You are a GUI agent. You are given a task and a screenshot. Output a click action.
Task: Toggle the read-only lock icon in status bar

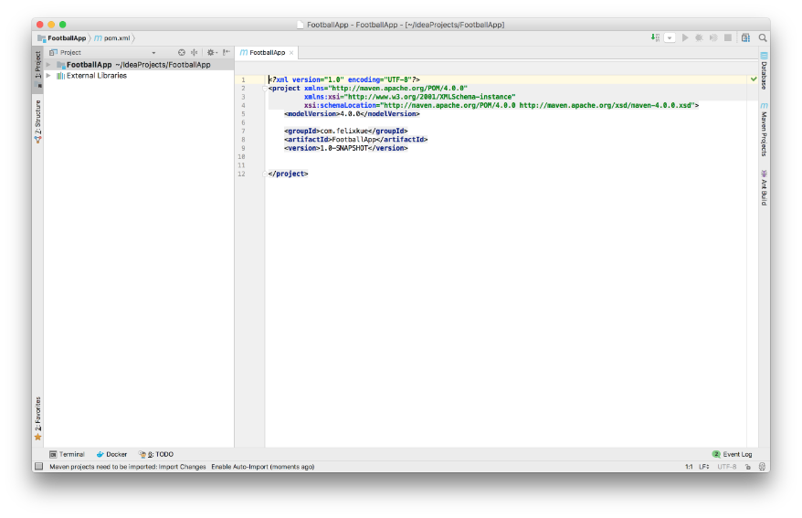coord(747,466)
